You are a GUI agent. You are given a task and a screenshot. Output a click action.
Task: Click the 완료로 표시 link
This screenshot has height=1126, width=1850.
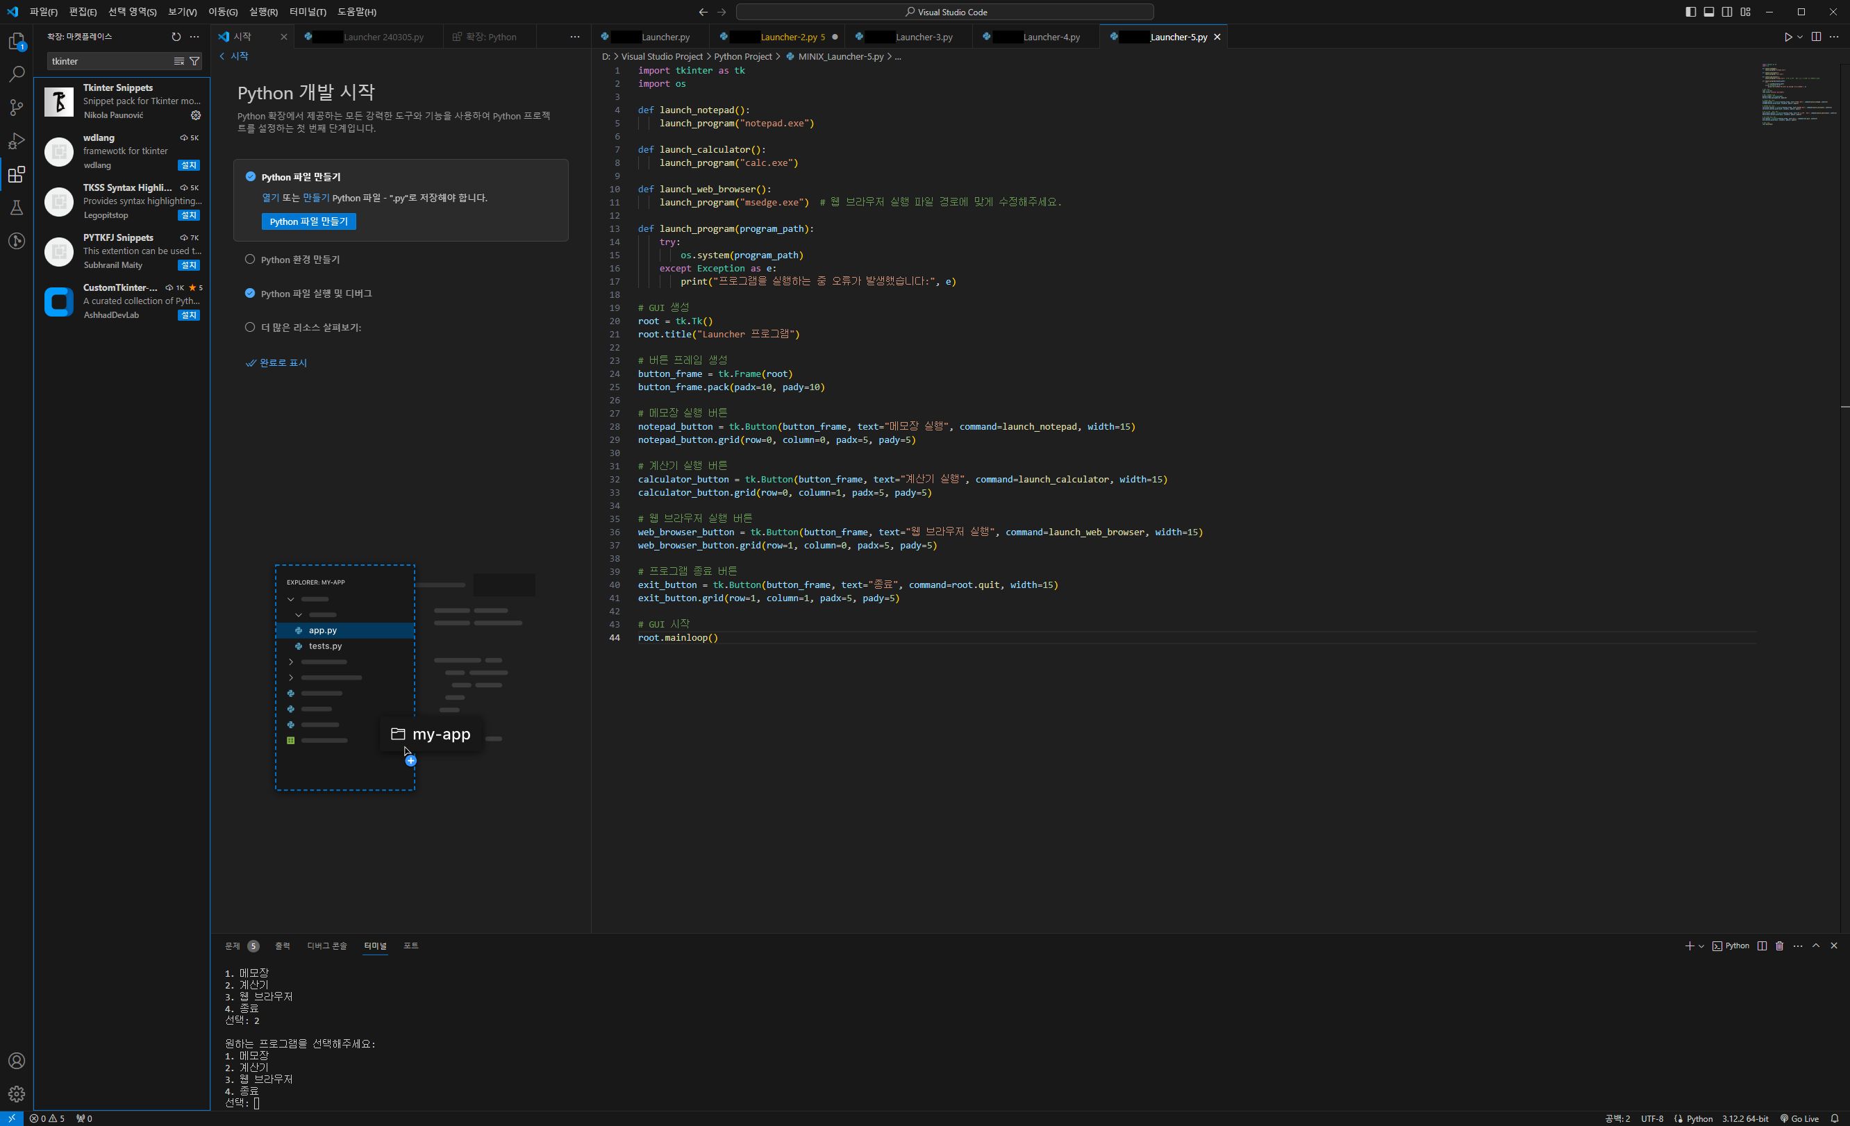[x=276, y=363]
